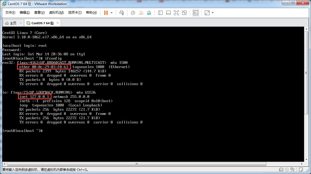Take a snapshot of the virtual machine

(133, 13)
